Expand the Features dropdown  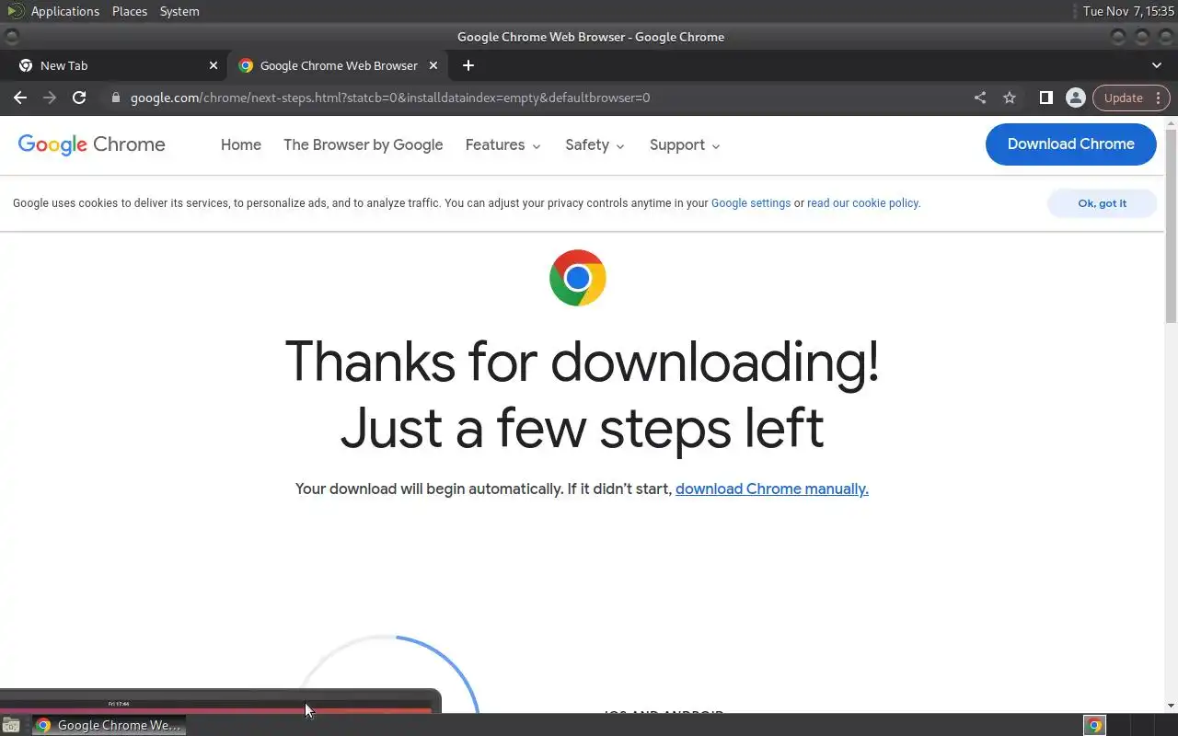[503, 144]
